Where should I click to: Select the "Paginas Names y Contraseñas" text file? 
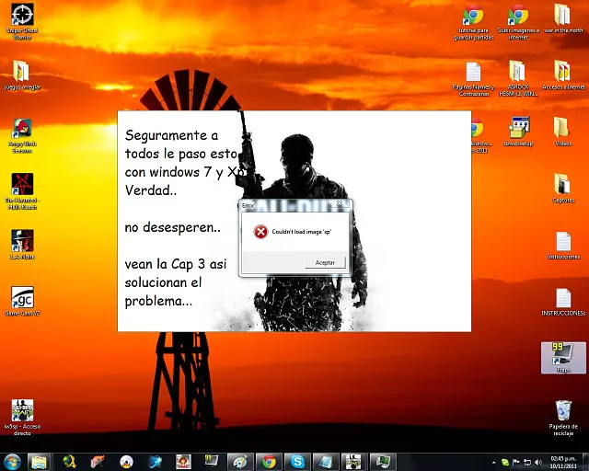[x=473, y=79]
